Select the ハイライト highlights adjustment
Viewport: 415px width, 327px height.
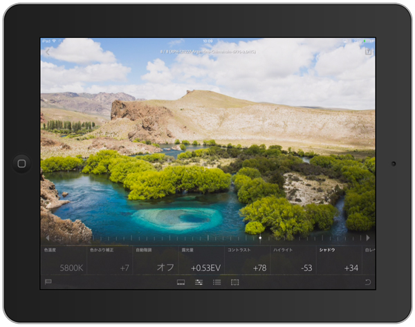293,261
